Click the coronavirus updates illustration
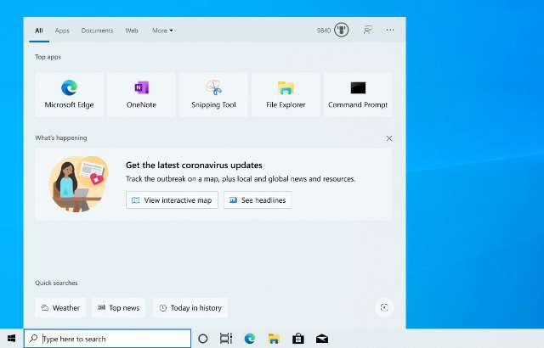The width and height of the screenshot is (544, 348). click(x=79, y=184)
